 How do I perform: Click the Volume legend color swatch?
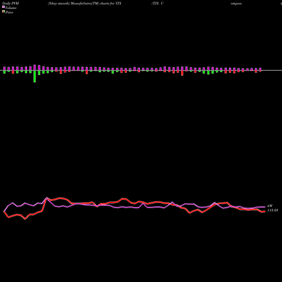(3, 7)
